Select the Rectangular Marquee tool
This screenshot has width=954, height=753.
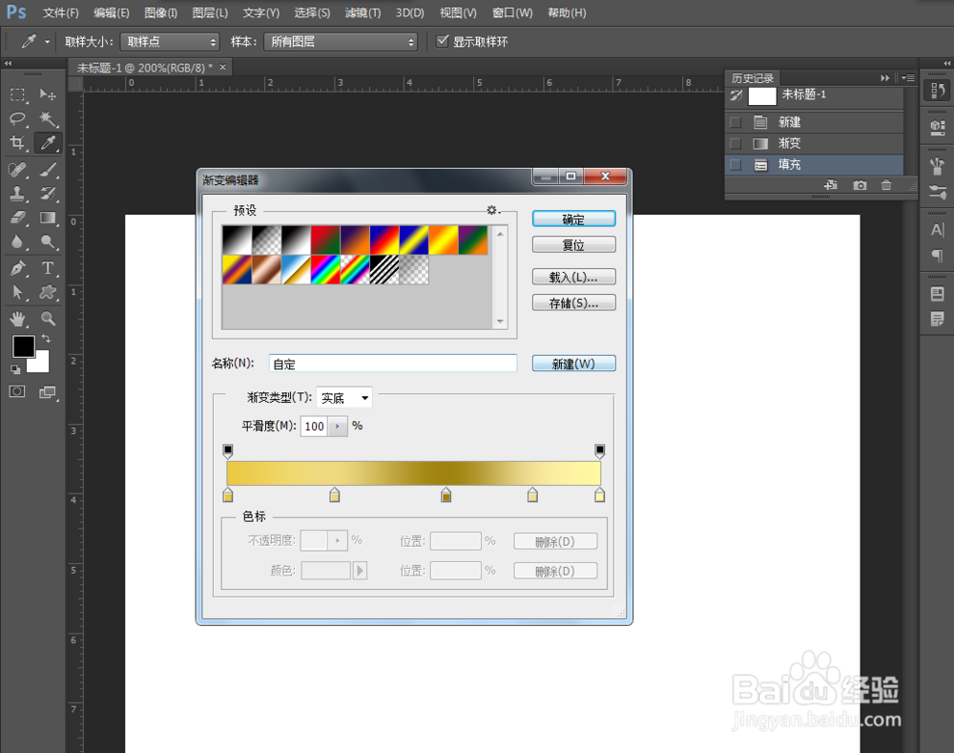point(17,95)
